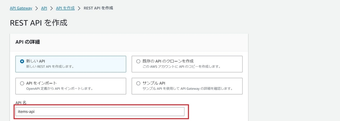Pick the 'サンプル API' radio option
Screen dimensions: 340x121
pos(138,83)
